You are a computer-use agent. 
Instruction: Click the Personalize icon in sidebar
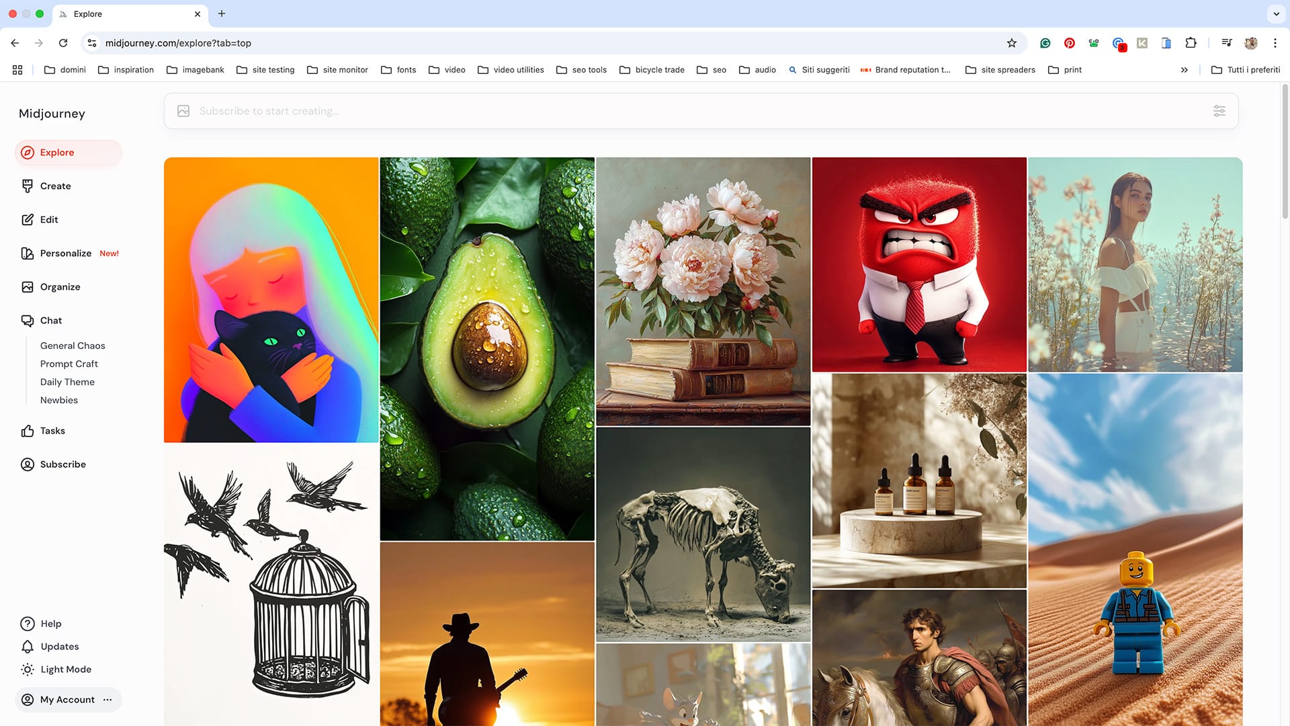pos(28,253)
